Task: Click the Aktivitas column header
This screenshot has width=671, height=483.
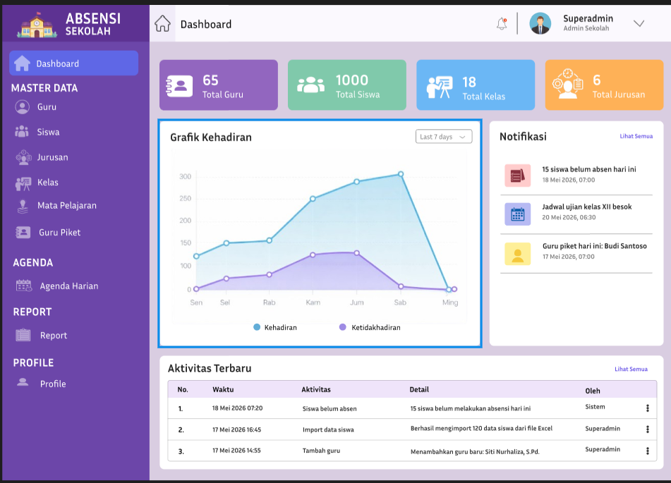Action: click(x=316, y=389)
